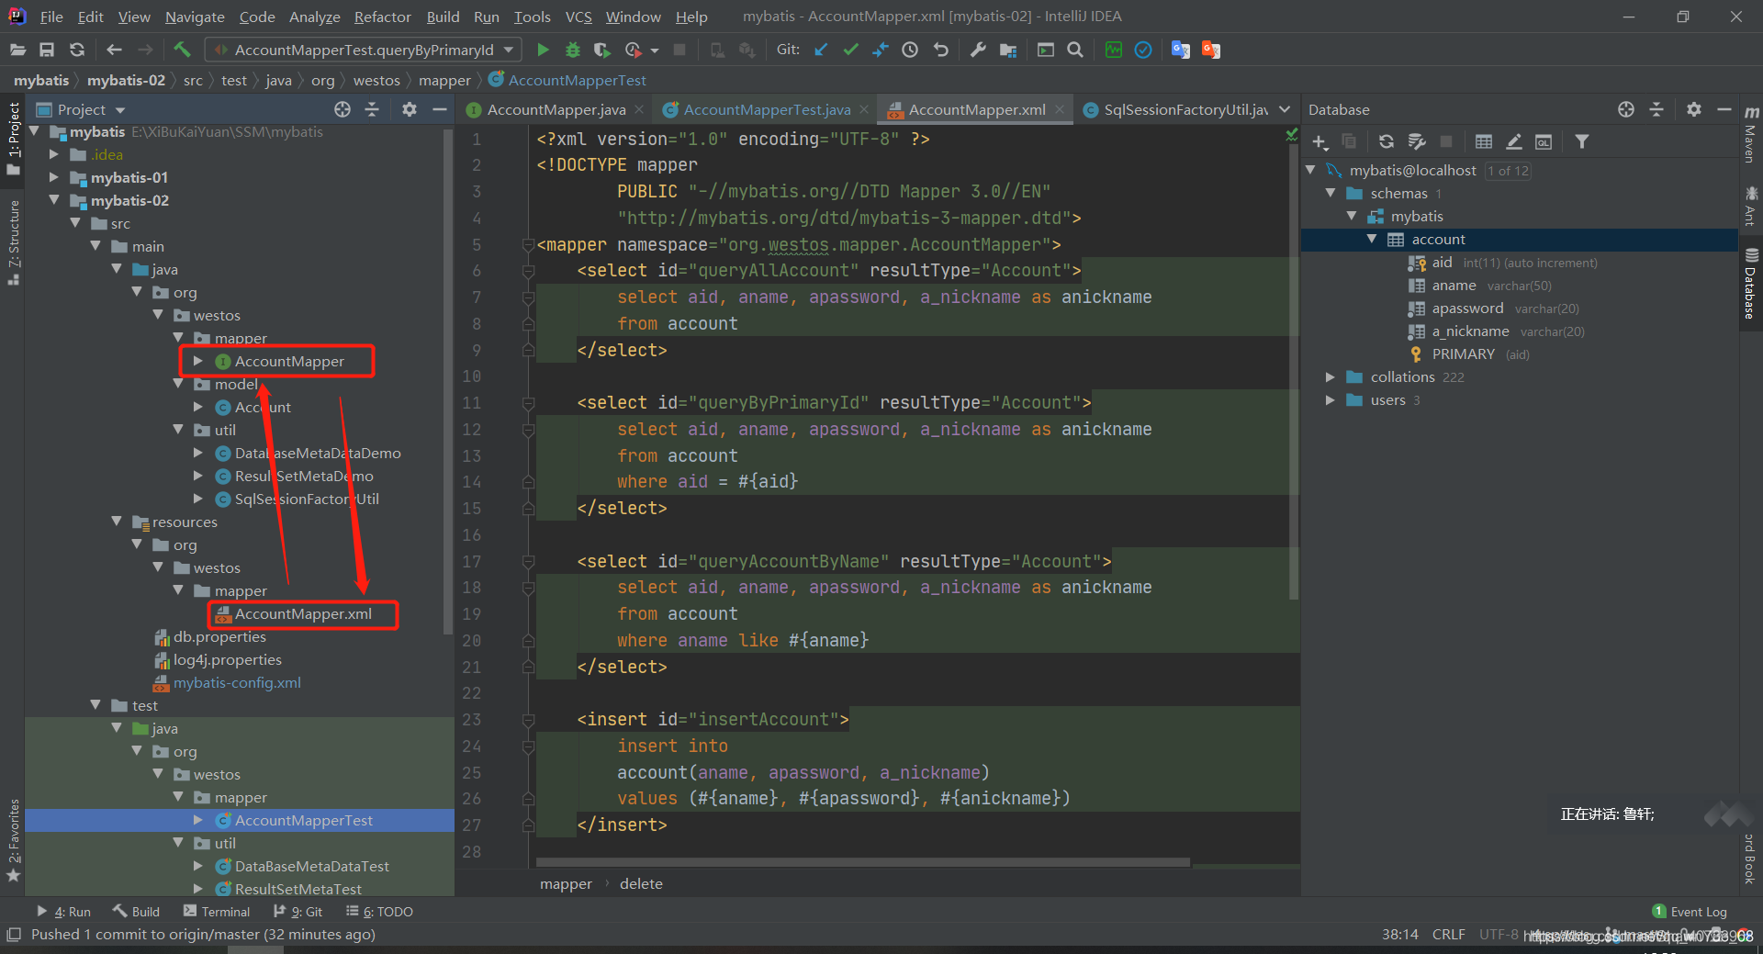Click the CRLF line separator indicator
Image resolution: width=1763 pixels, height=954 pixels.
click(1449, 934)
